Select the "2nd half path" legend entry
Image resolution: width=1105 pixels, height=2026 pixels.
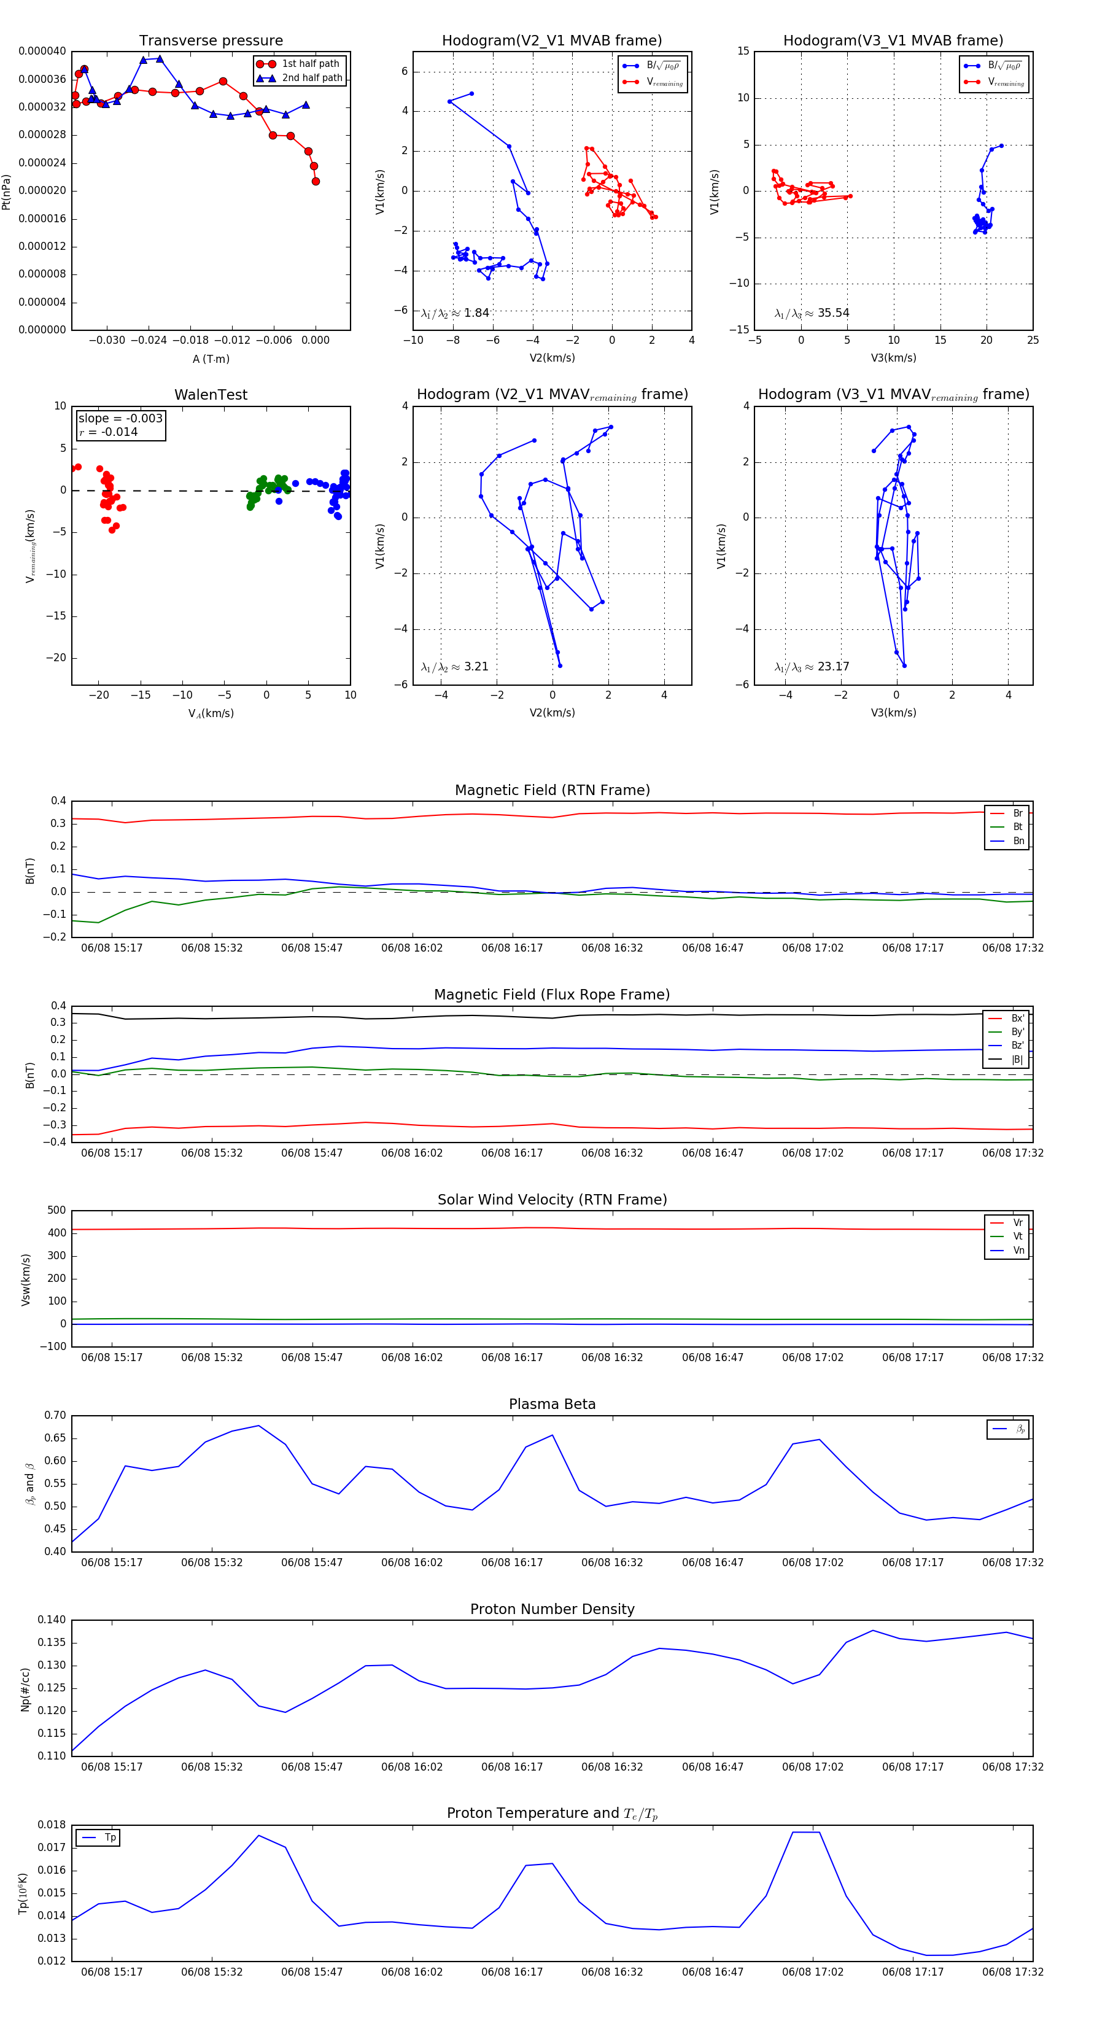click(x=300, y=78)
